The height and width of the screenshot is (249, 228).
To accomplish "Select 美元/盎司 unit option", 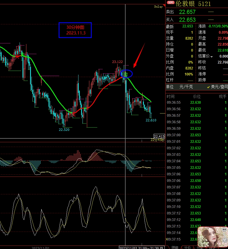I will (x=217, y=87).
